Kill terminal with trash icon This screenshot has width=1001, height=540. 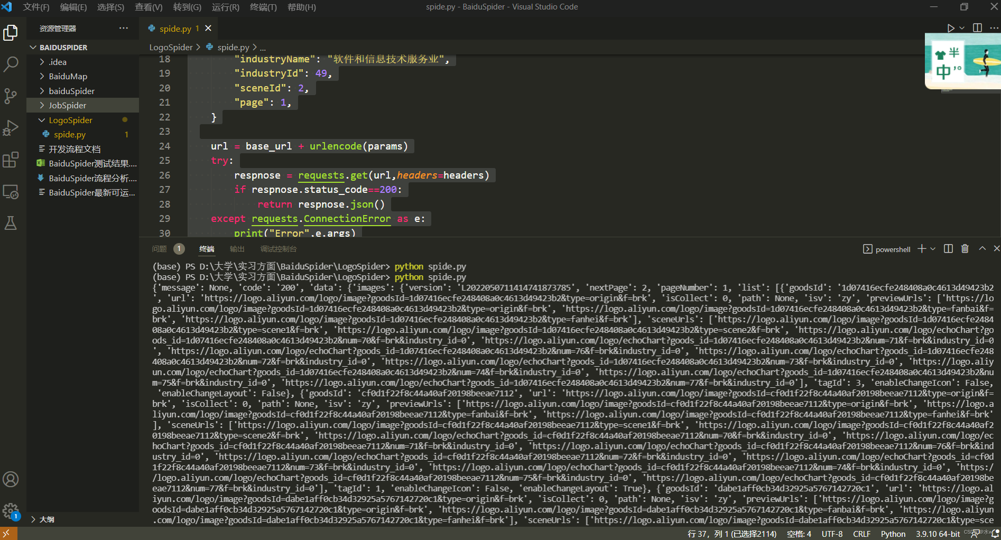[965, 249]
